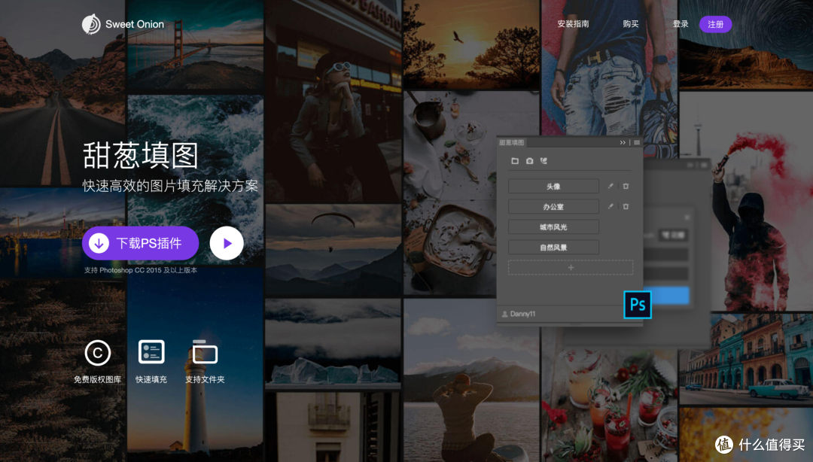Click the 快速填充 list icon
Viewport: 813px width, 462px height.
(x=151, y=352)
